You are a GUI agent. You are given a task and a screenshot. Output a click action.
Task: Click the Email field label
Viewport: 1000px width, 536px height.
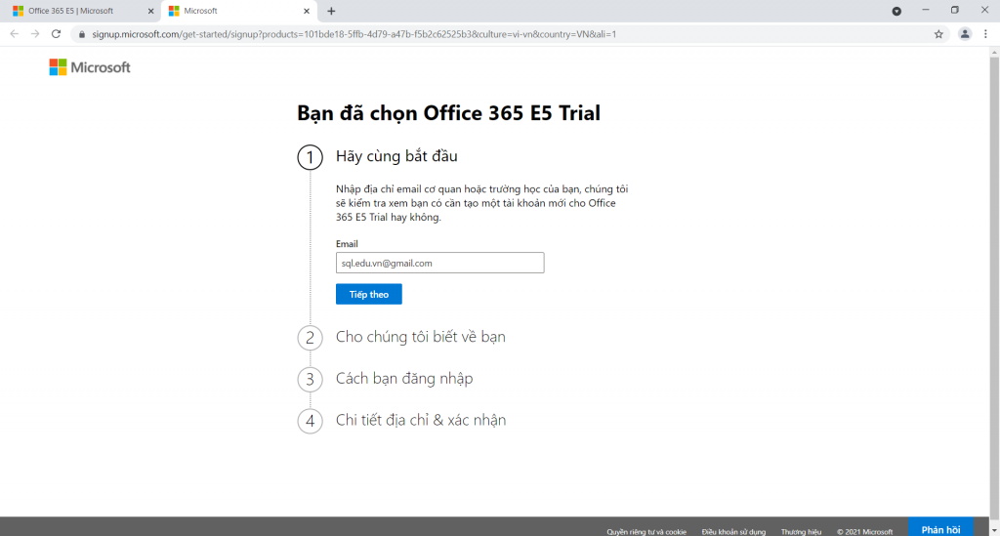coord(347,243)
